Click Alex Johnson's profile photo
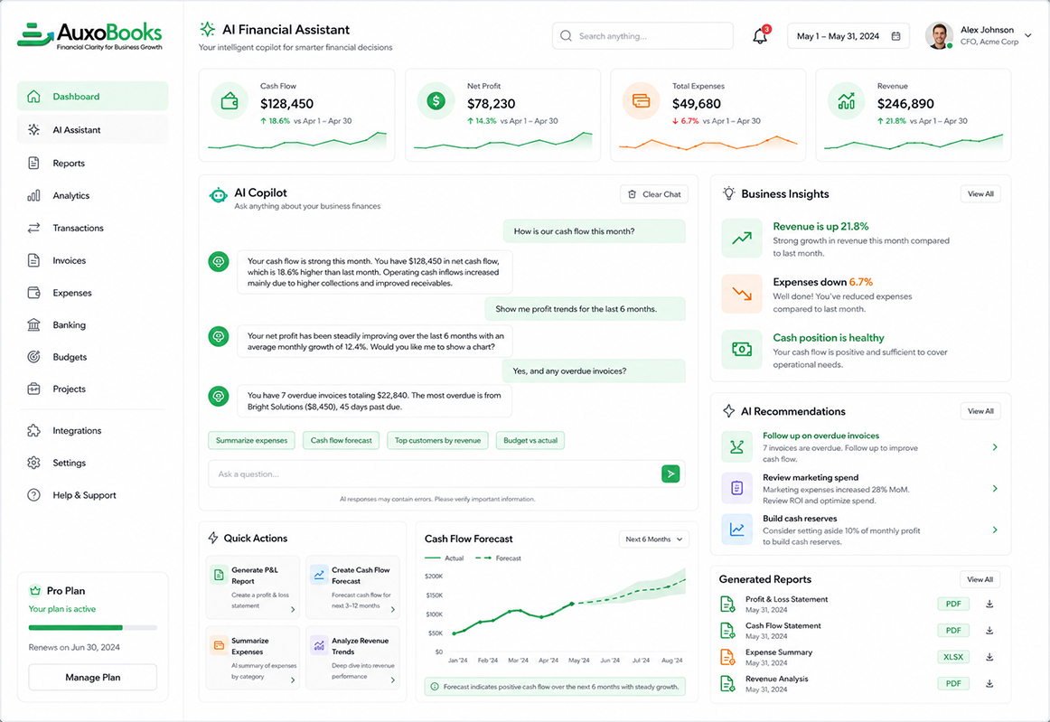This screenshot has width=1050, height=722. 939,35
